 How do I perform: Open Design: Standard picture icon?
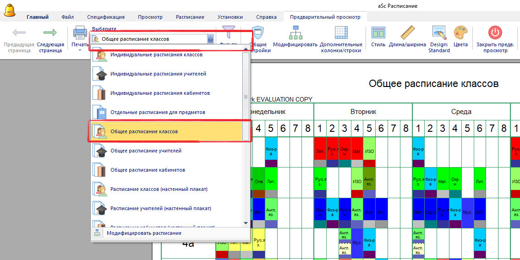click(x=439, y=33)
